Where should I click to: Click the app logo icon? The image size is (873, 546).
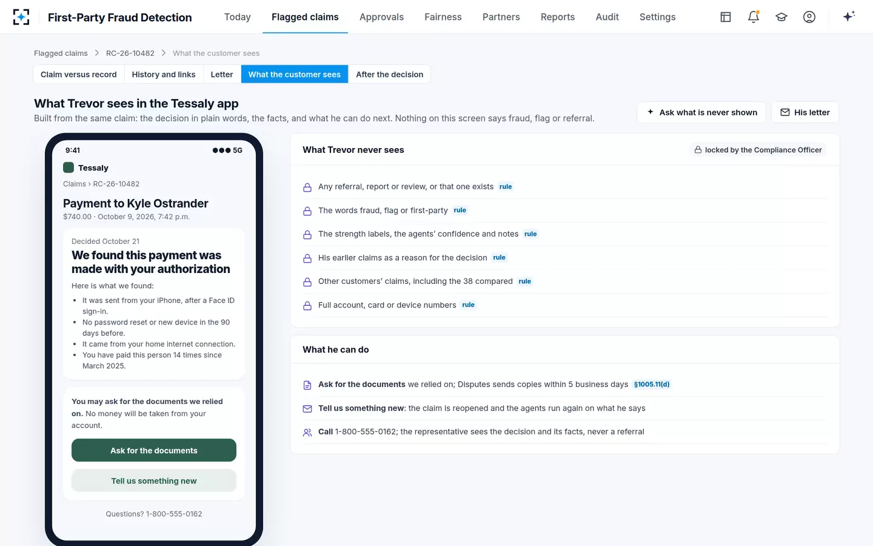(21, 17)
